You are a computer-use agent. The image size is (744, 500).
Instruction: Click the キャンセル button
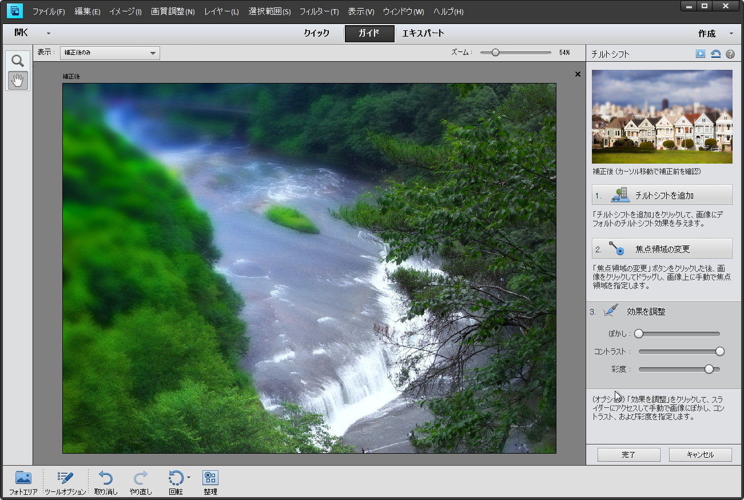coord(700,455)
